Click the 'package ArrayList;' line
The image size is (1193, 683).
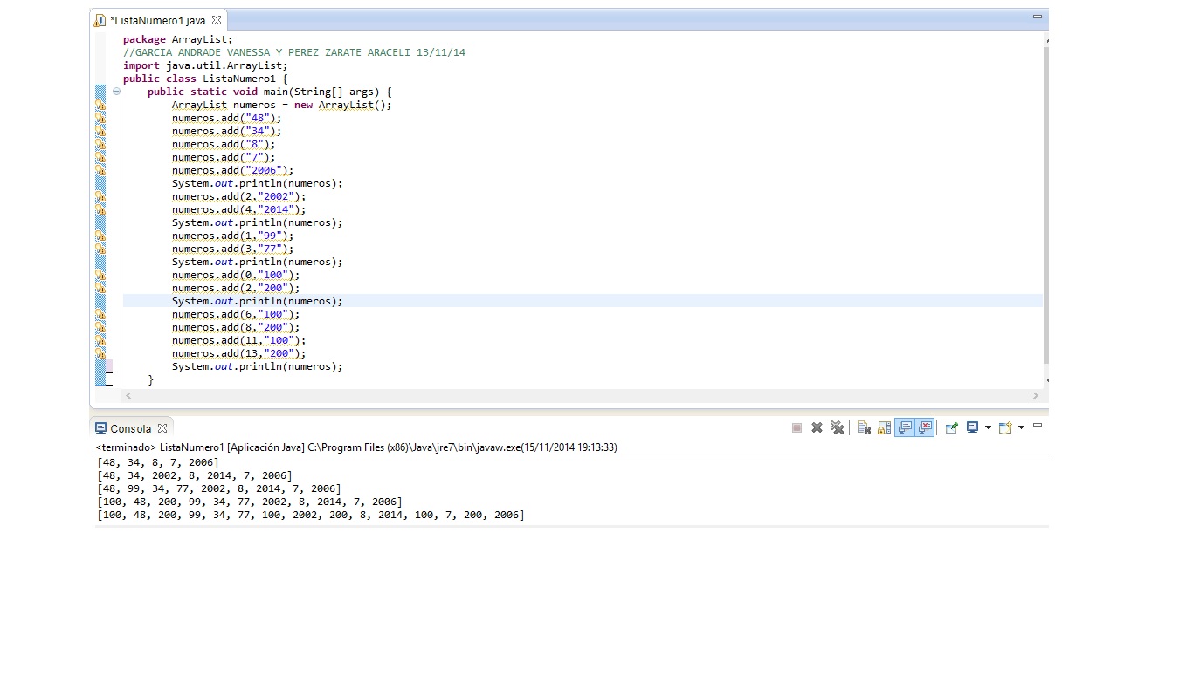click(178, 39)
